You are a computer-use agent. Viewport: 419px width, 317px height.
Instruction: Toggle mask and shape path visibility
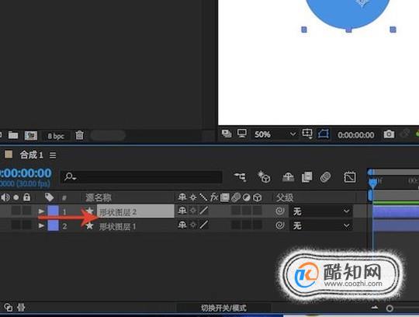tap(323, 134)
